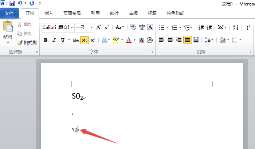Expand the line spacing dropdown

click(212, 40)
